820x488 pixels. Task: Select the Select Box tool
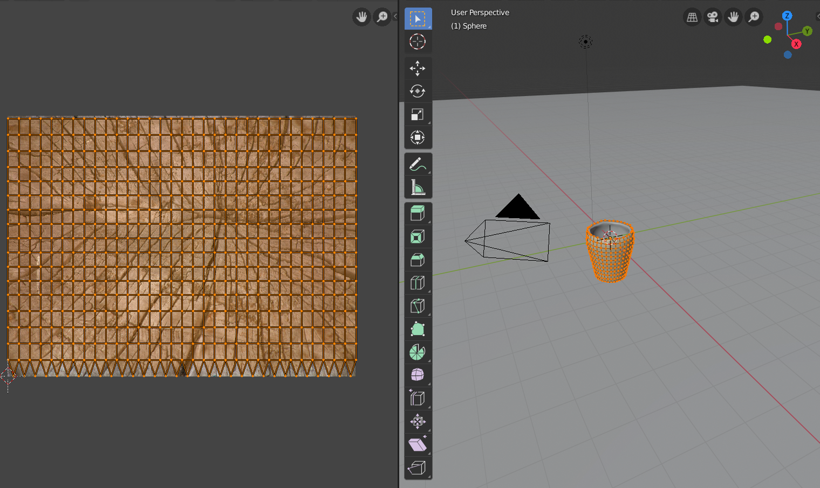pyautogui.click(x=418, y=18)
